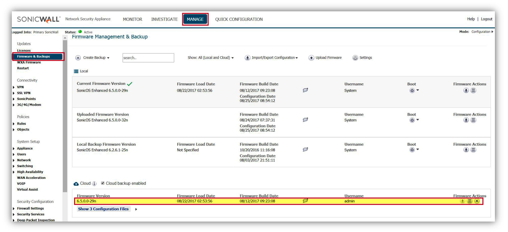This screenshot has width=508, height=232.
Task: Click the Upload Firmware icon button
Action: [311, 58]
